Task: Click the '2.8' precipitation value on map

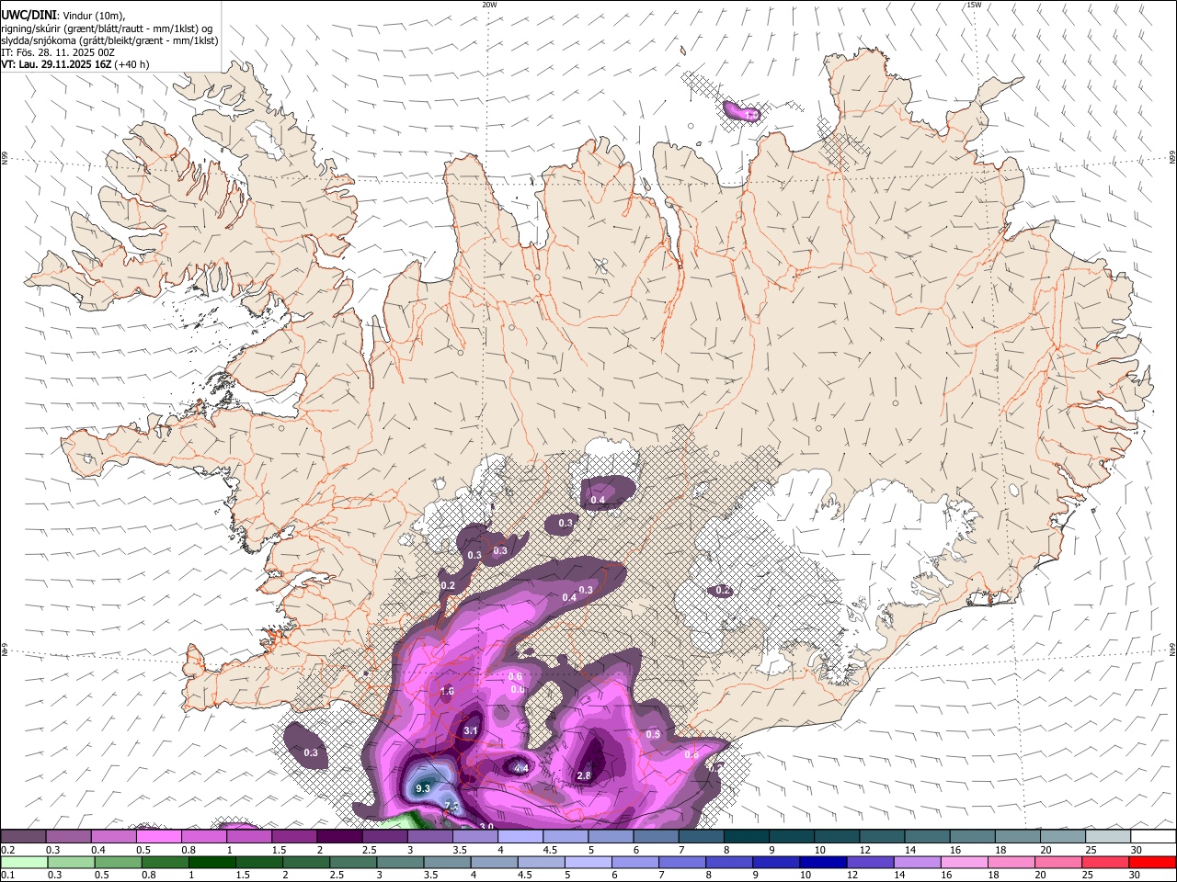Action: (584, 775)
